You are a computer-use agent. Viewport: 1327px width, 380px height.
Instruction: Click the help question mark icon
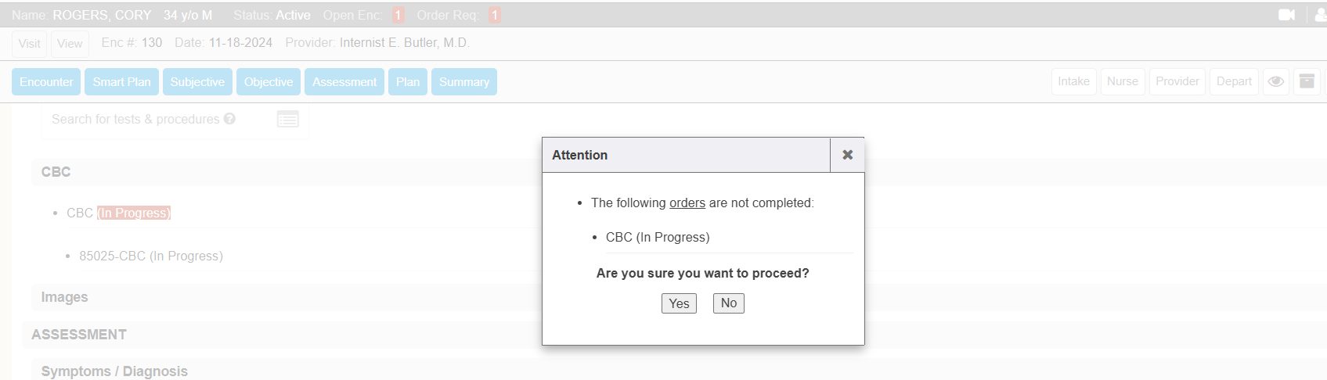tap(229, 119)
